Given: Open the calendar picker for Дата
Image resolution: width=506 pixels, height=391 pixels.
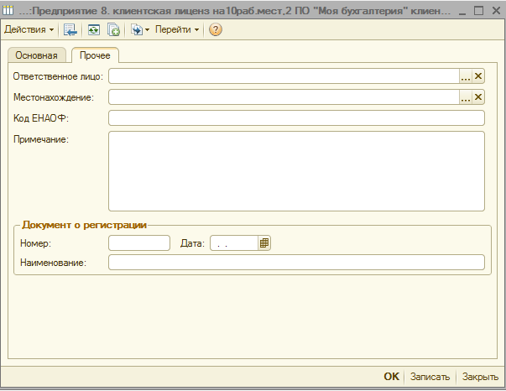Looking at the screenshot, I should point(264,243).
